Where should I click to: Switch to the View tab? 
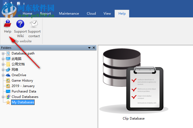(x=107, y=14)
